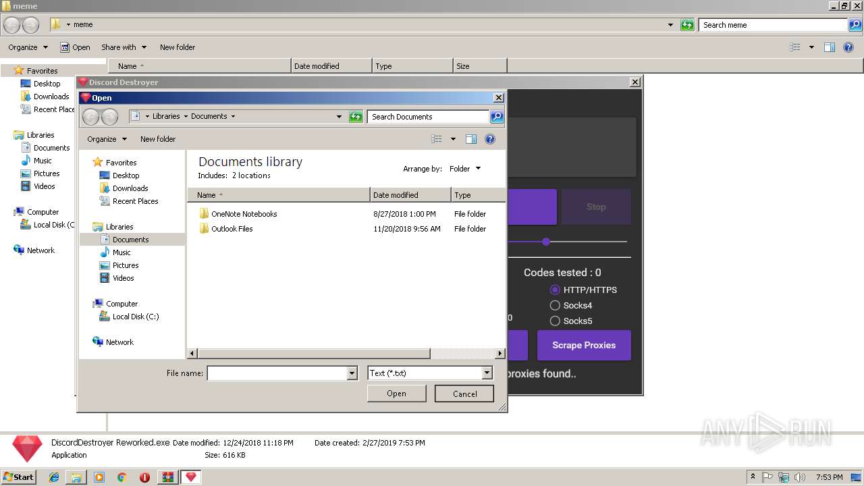
Task: Sort by Type column in Open dialog
Action: coord(478,195)
